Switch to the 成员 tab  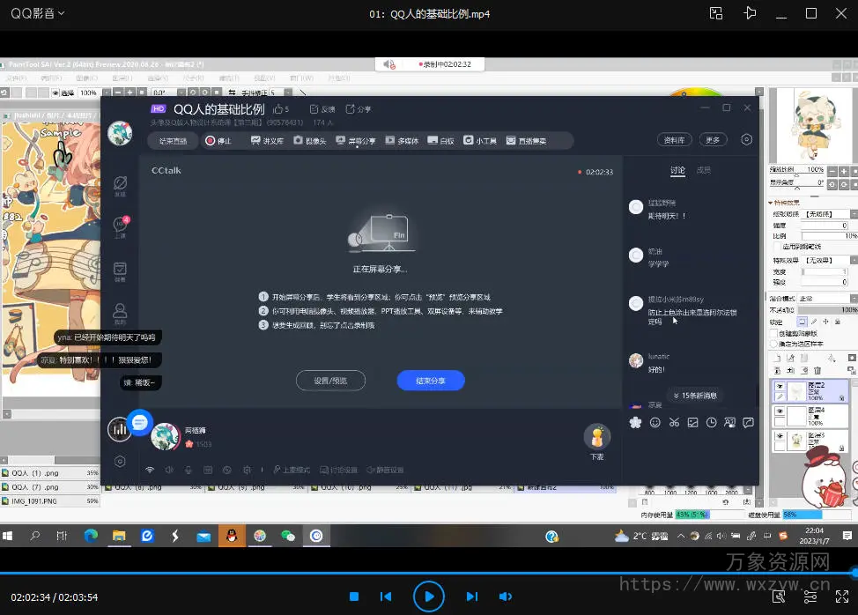(x=703, y=170)
